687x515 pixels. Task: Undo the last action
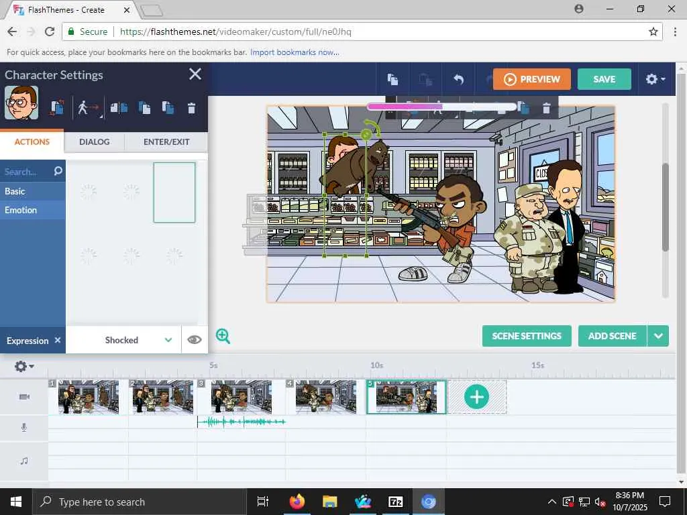tap(458, 79)
